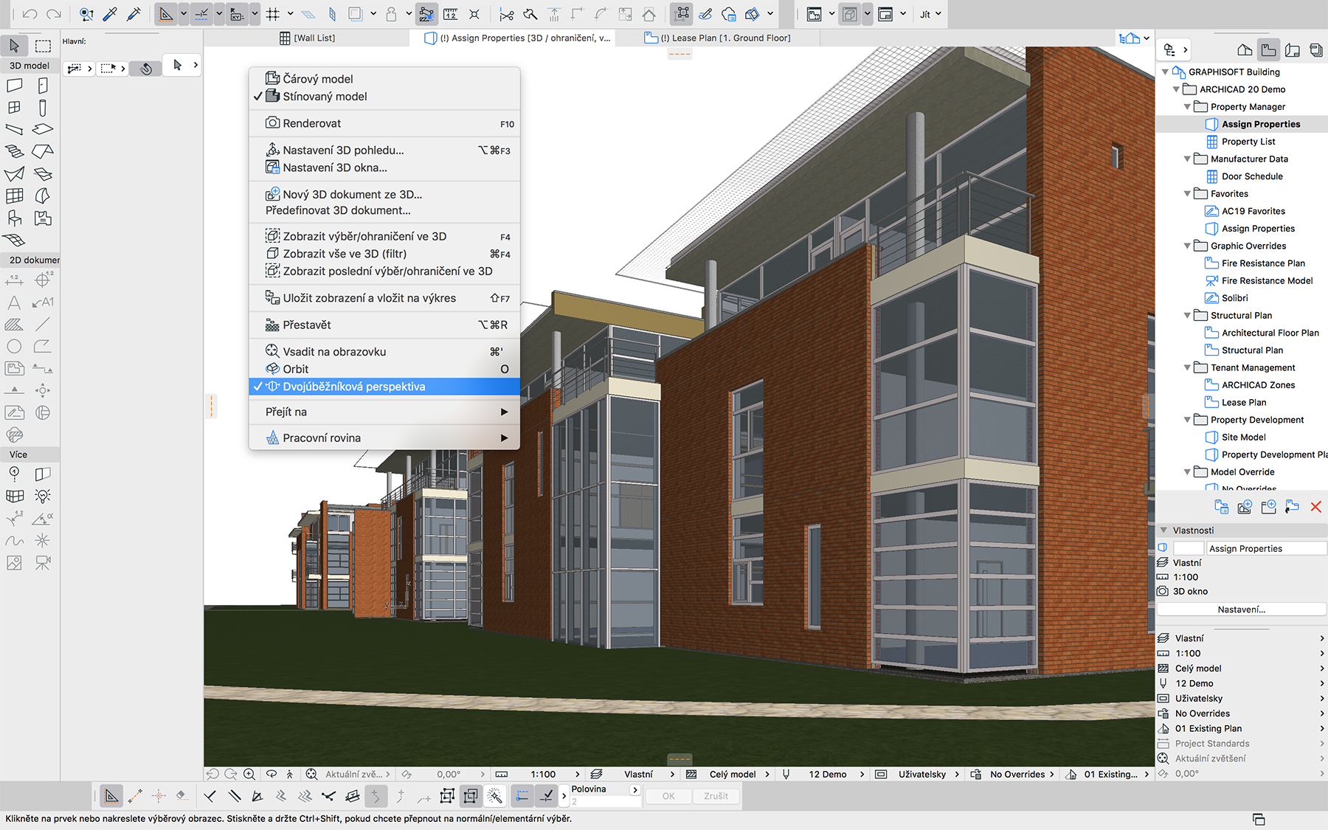1328x830 pixels.
Task: Select the Text tool in toolbox
Action: [14, 302]
